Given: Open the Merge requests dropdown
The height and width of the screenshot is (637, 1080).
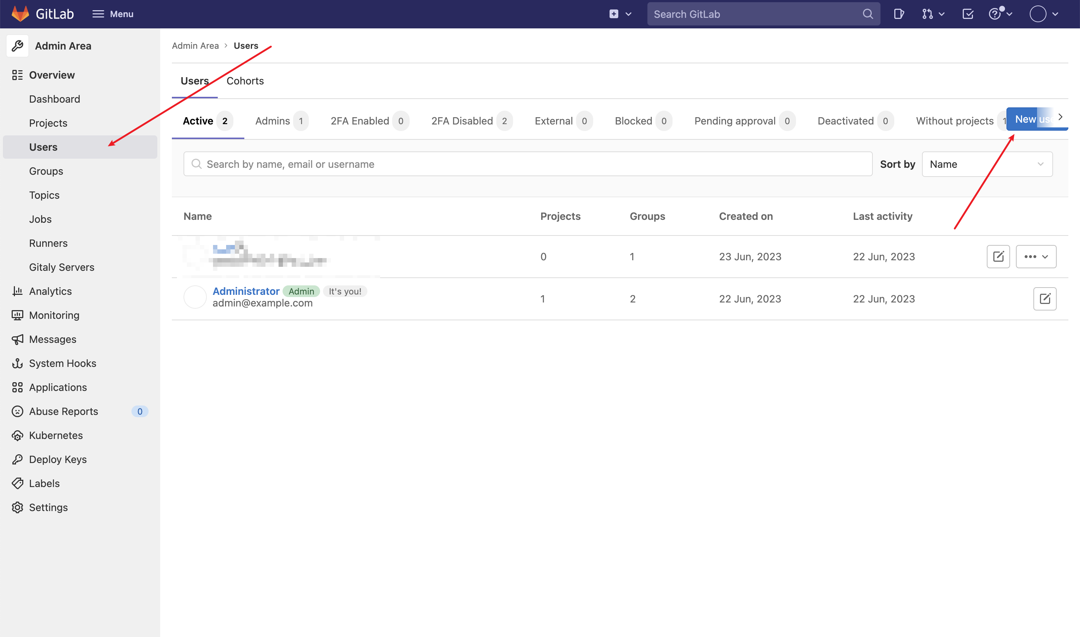Looking at the screenshot, I should coord(933,14).
